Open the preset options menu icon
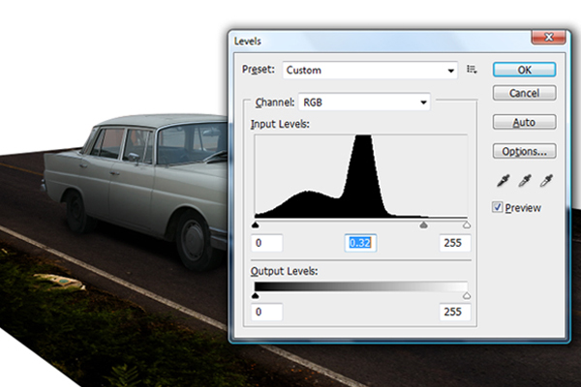 (472, 70)
